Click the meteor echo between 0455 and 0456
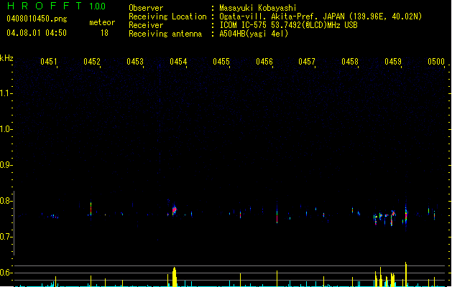The image size is (452, 287). [x=240, y=215]
